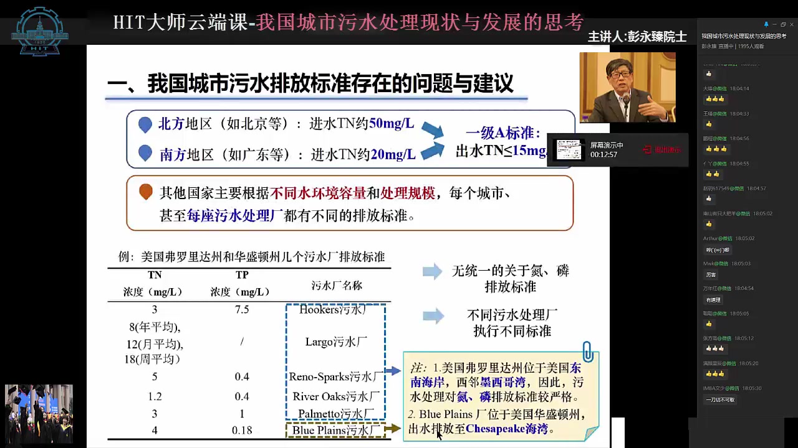
Task: Click the arrow beside 不同污水处理厂
Action: [x=433, y=315]
